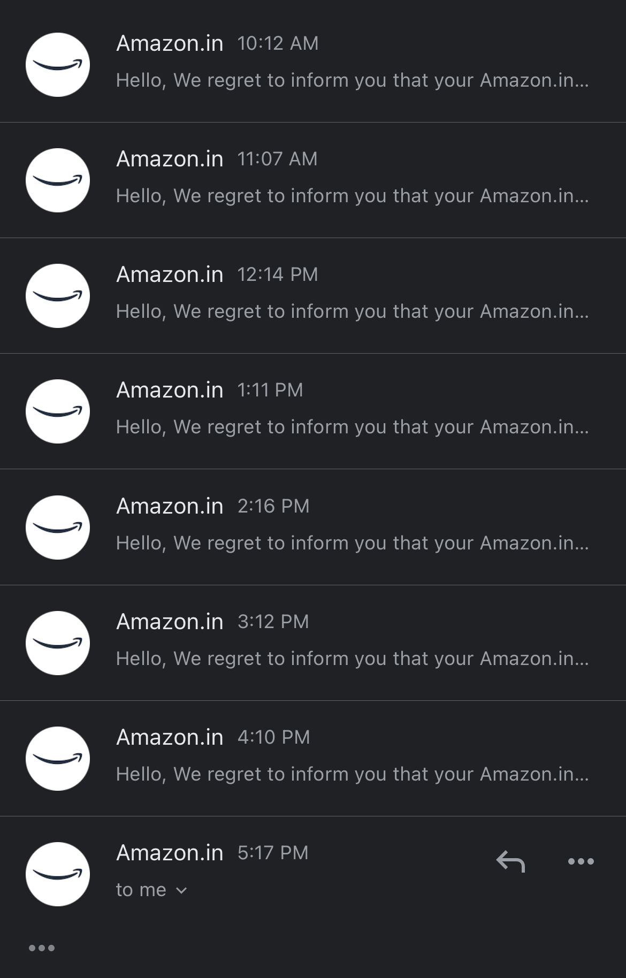Open the more options menu beside reply
Image resolution: width=626 pixels, height=978 pixels.
click(x=581, y=861)
